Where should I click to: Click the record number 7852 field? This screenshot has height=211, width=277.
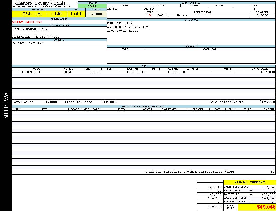pyautogui.click(x=92, y=6)
